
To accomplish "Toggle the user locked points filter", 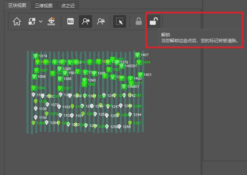I will (x=86, y=21).
